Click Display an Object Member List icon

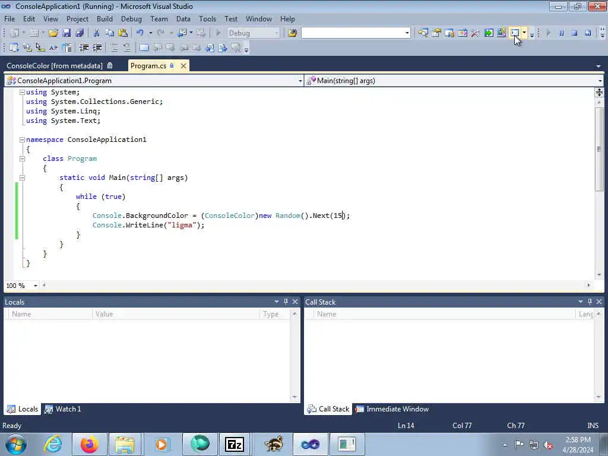(14, 47)
